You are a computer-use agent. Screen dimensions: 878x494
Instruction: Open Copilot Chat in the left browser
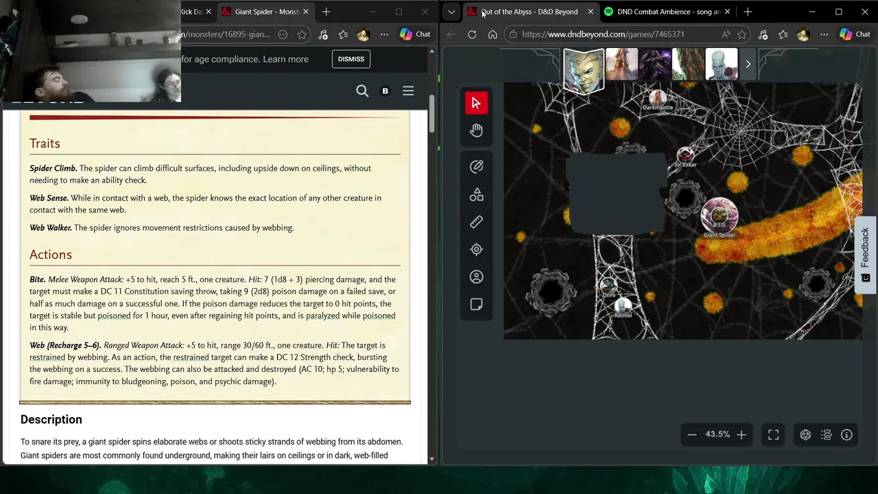pyautogui.click(x=415, y=34)
